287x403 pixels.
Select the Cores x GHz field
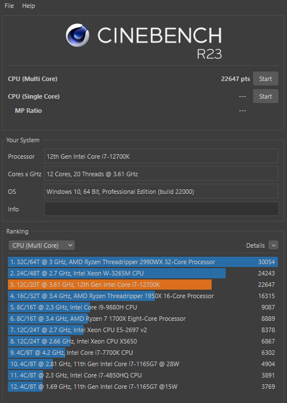point(161,174)
